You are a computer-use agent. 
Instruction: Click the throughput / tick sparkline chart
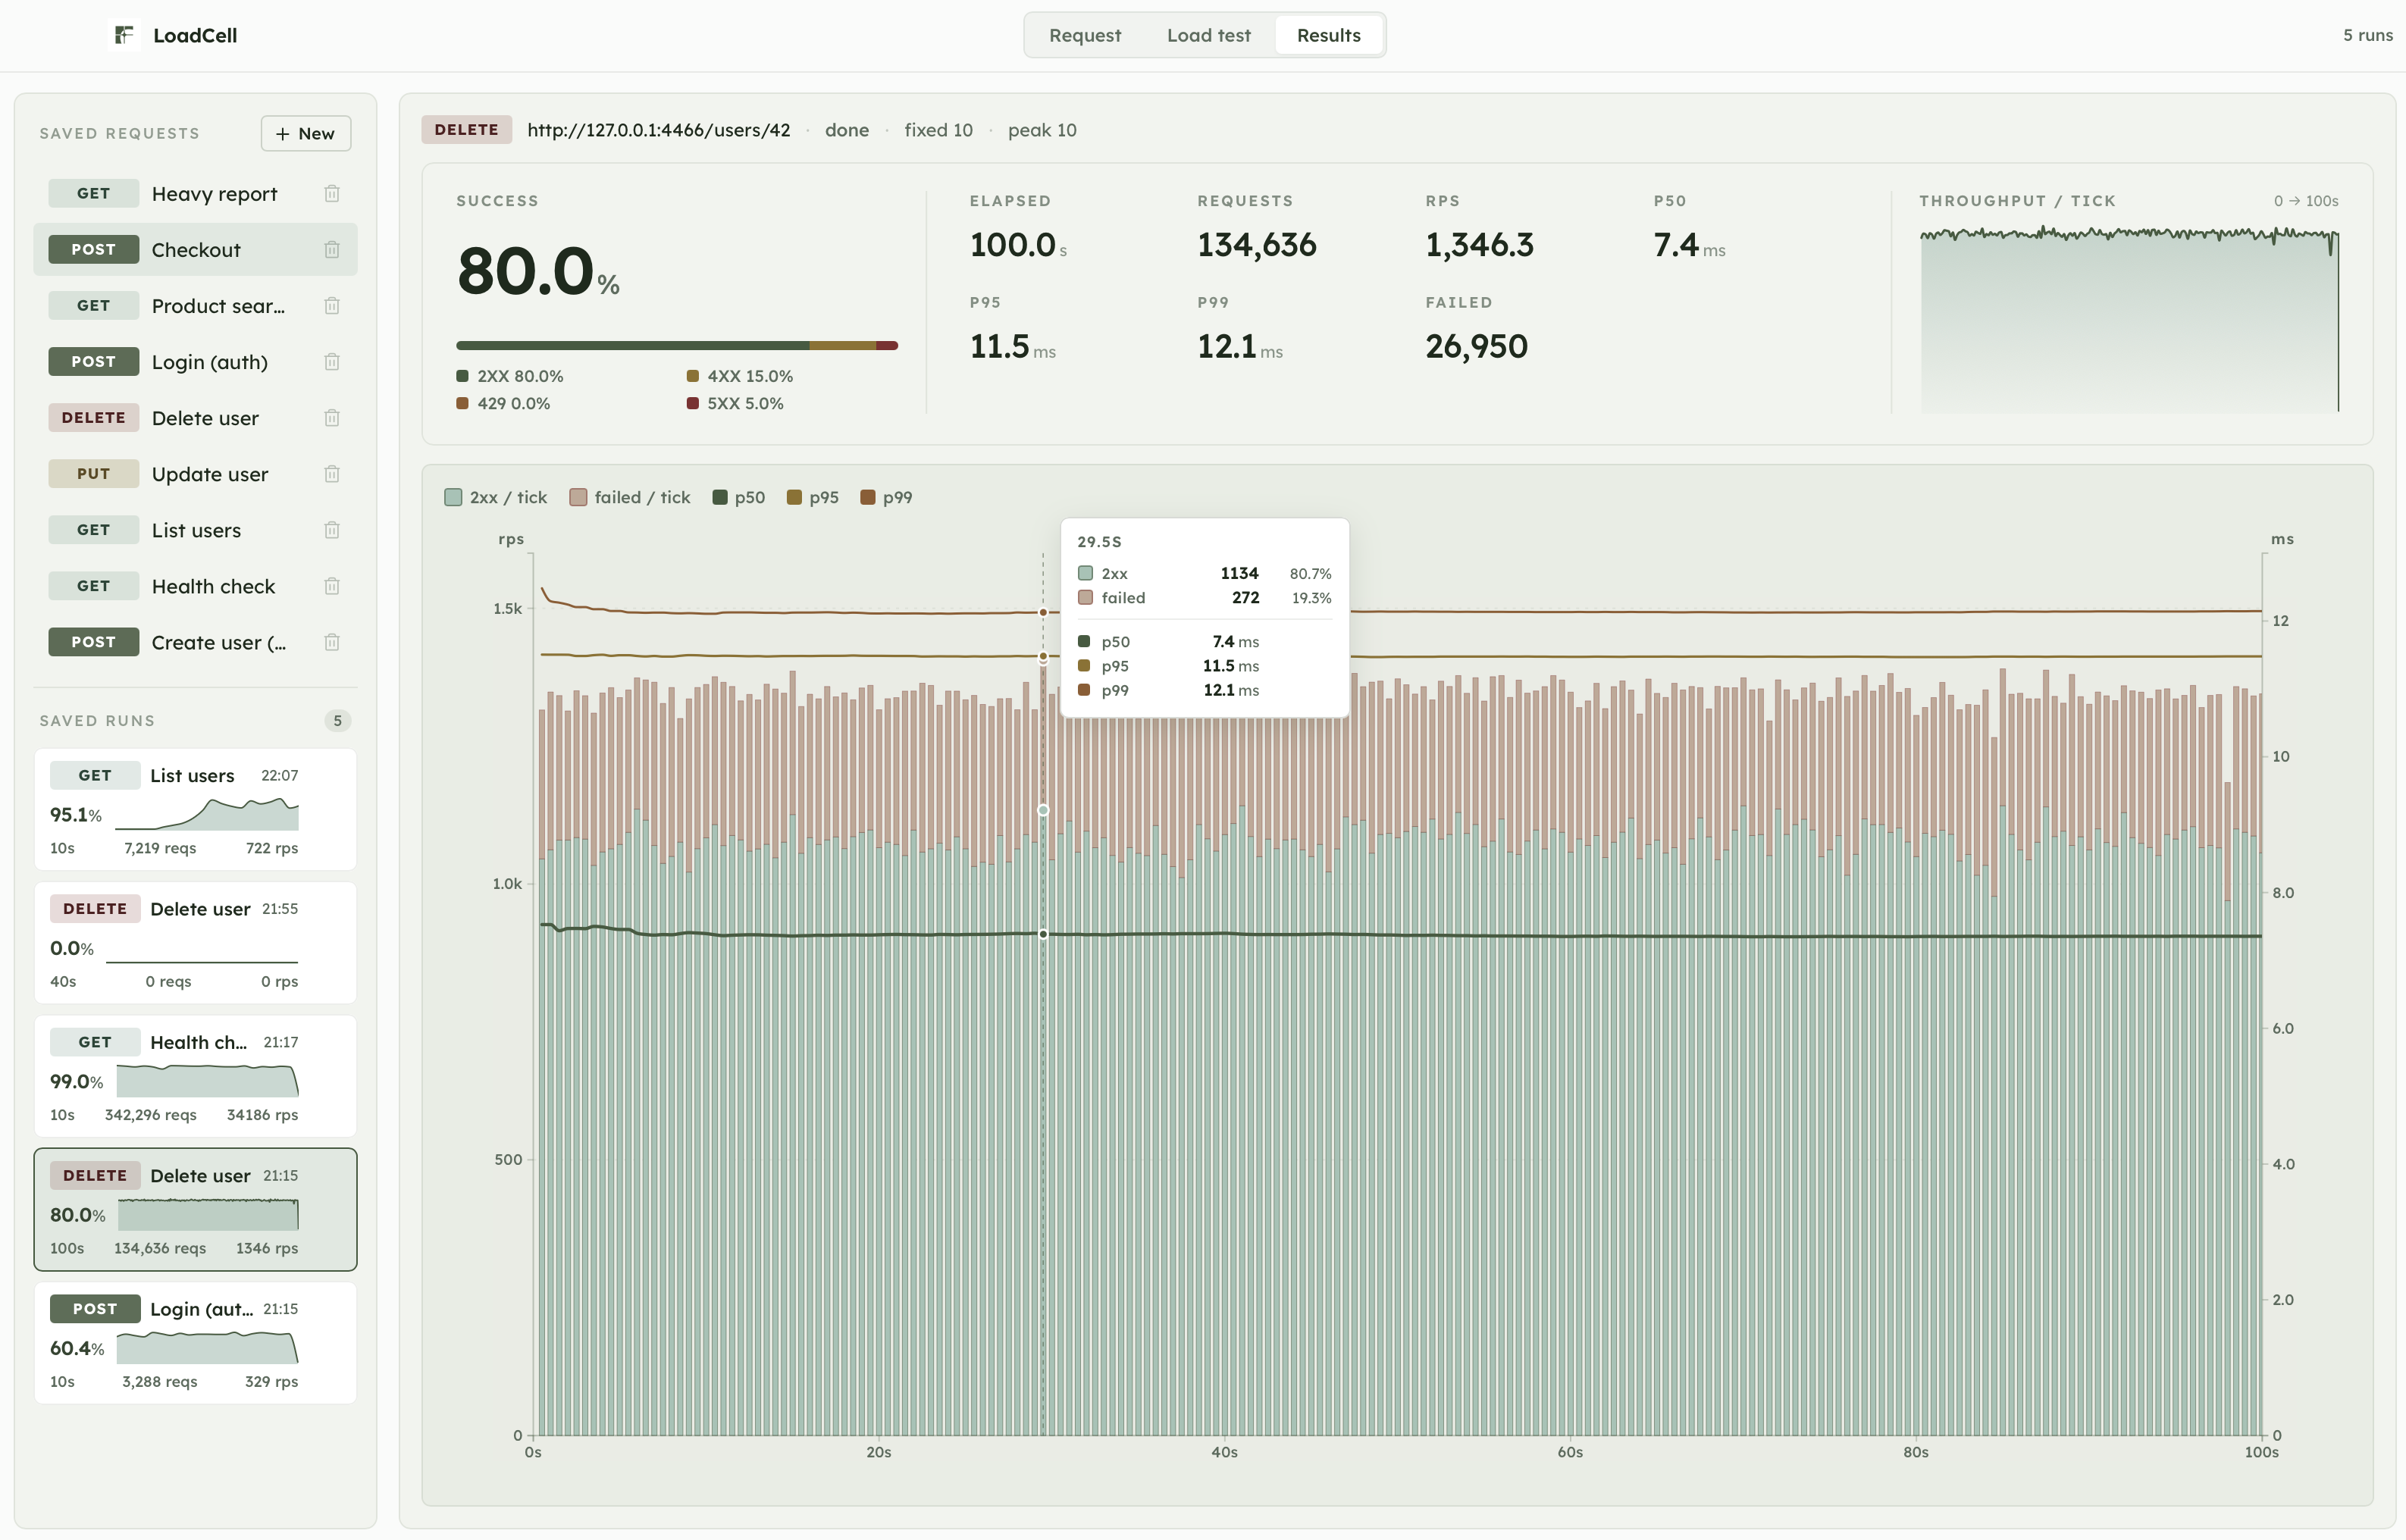2130,320
